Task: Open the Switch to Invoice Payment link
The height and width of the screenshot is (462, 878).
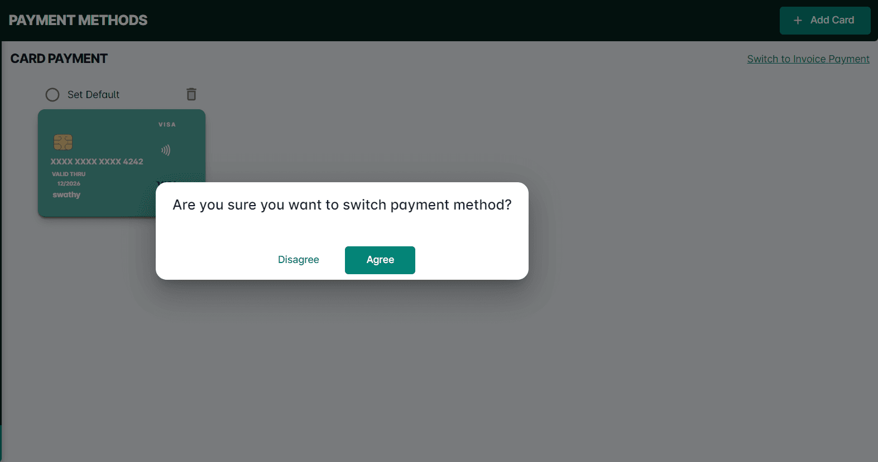Action: click(x=808, y=59)
